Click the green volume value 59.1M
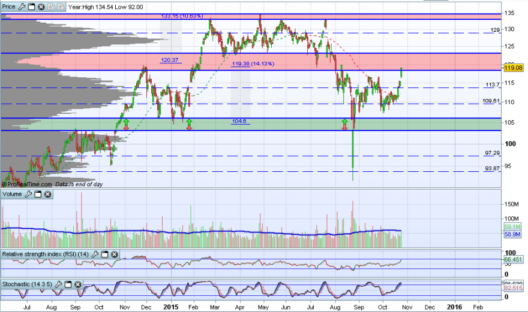This screenshot has width=528, height=312. 512,227
